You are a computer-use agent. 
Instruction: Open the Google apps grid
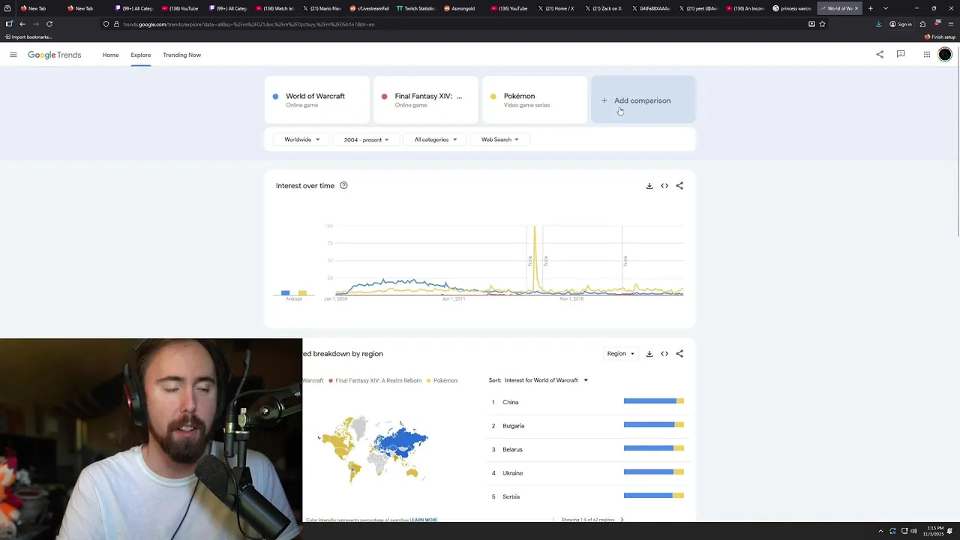coord(927,54)
